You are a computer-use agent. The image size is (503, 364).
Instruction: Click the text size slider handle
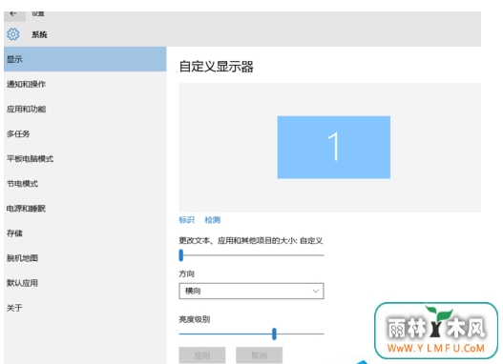coord(181,255)
